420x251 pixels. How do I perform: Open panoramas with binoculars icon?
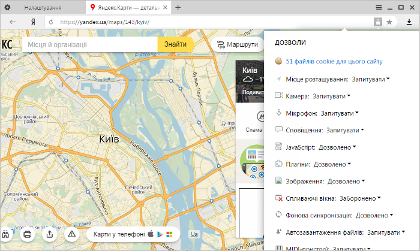pos(5,234)
